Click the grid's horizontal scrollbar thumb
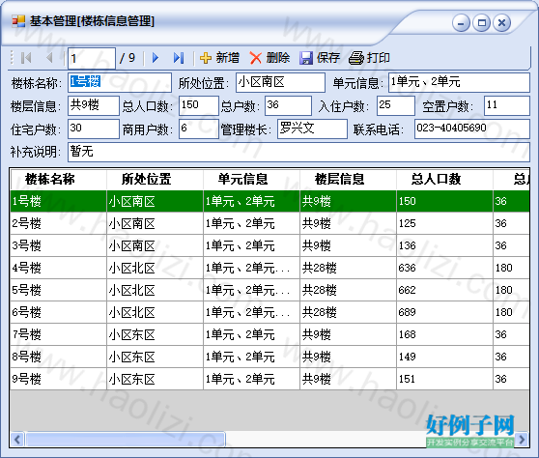This screenshot has width=539, height=458. tap(126, 440)
